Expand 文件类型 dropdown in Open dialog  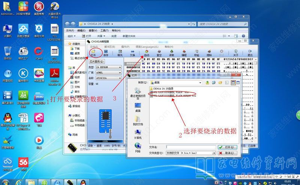coord(214,153)
